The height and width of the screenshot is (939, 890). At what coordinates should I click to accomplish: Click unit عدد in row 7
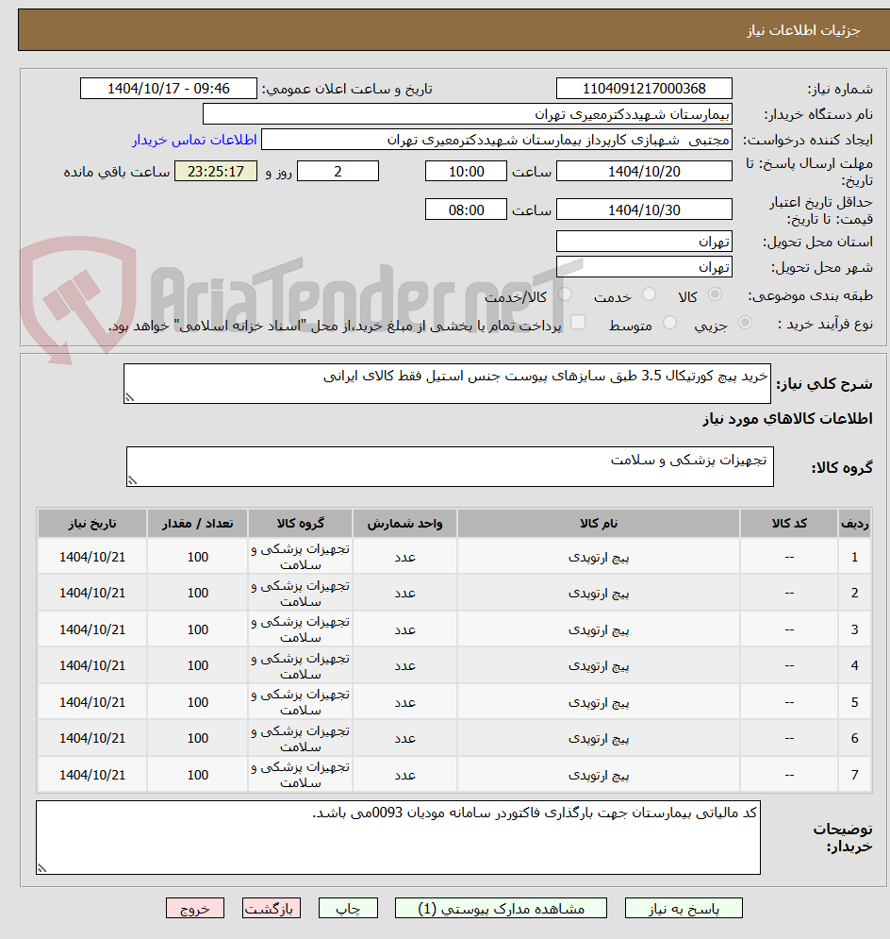[x=404, y=775]
